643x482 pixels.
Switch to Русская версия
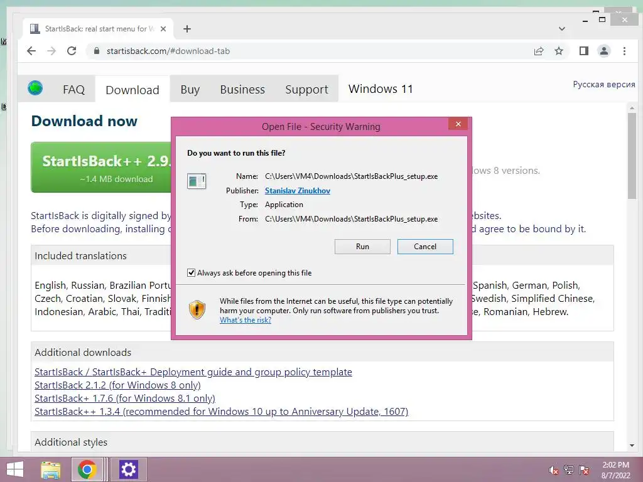[x=603, y=85]
